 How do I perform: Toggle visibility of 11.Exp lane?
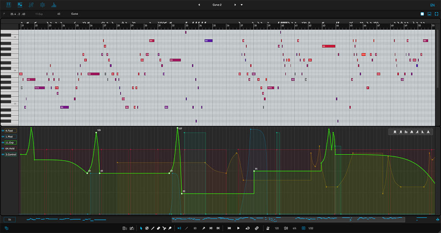tap(3, 143)
